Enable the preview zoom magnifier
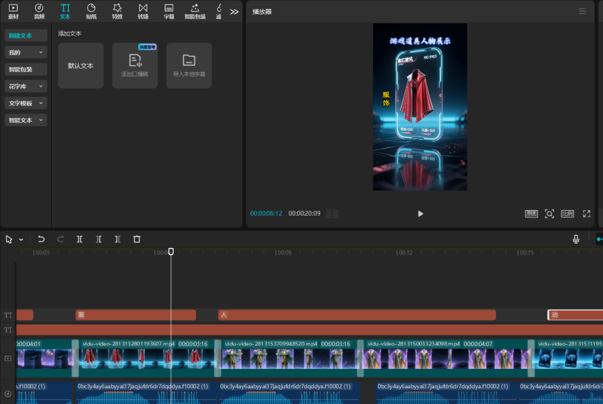 click(549, 213)
